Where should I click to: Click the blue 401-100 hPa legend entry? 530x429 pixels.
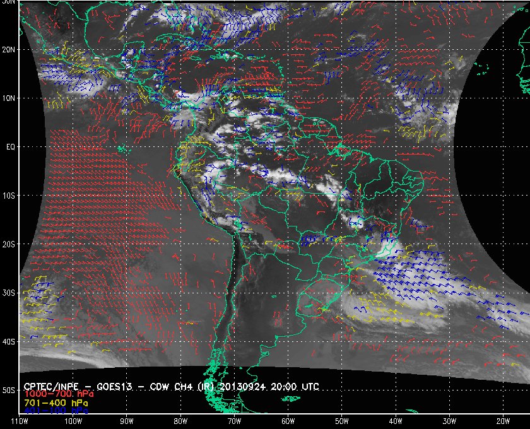click(x=56, y=411)
